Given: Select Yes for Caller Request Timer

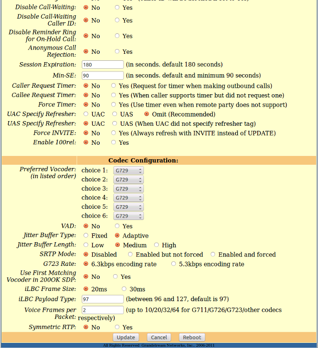Looking at the screenshot, I should coord(113,85).
